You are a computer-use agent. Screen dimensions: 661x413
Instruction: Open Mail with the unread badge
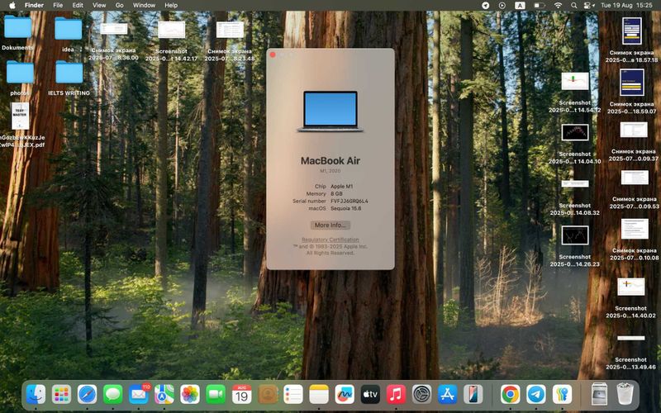(x=139, y=395)
